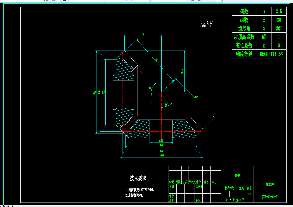
Task: Select the 标准化 label in the title block
Action: point(199,187)
